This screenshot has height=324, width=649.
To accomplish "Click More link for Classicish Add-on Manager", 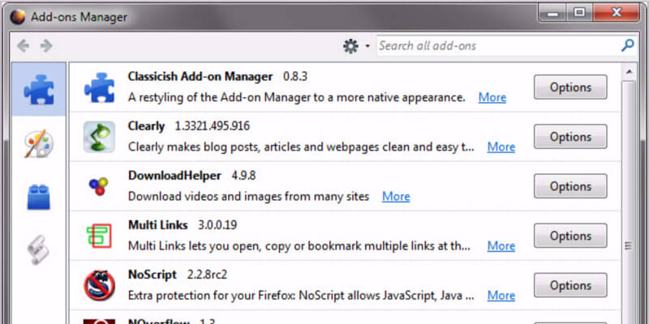I will click(492, 97).
